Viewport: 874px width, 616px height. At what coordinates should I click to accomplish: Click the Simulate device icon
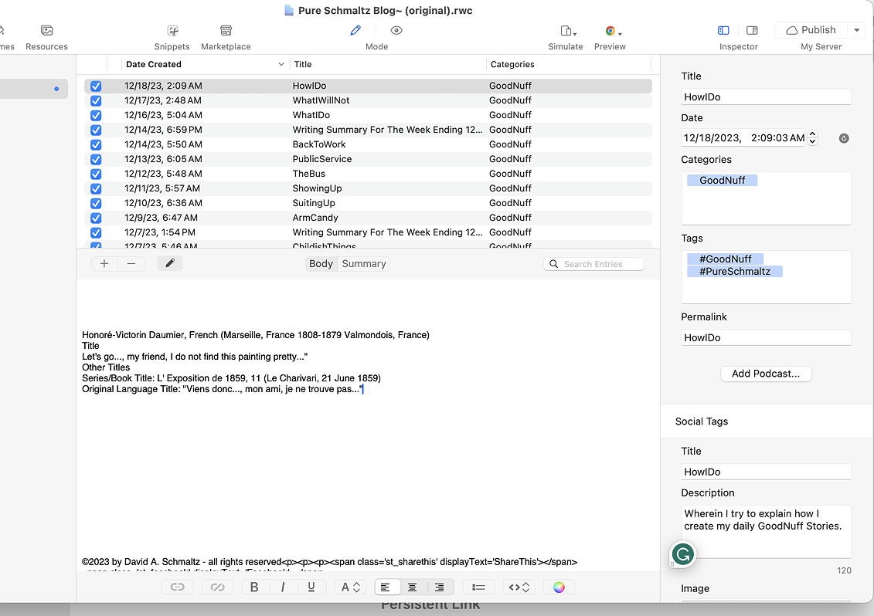tap(566, 31)
